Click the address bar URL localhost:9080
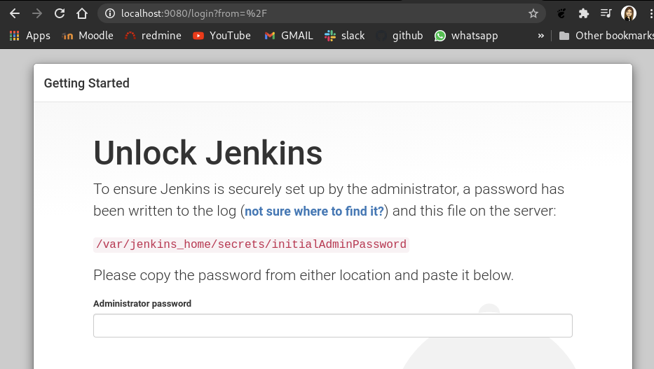 click(194, 13)
